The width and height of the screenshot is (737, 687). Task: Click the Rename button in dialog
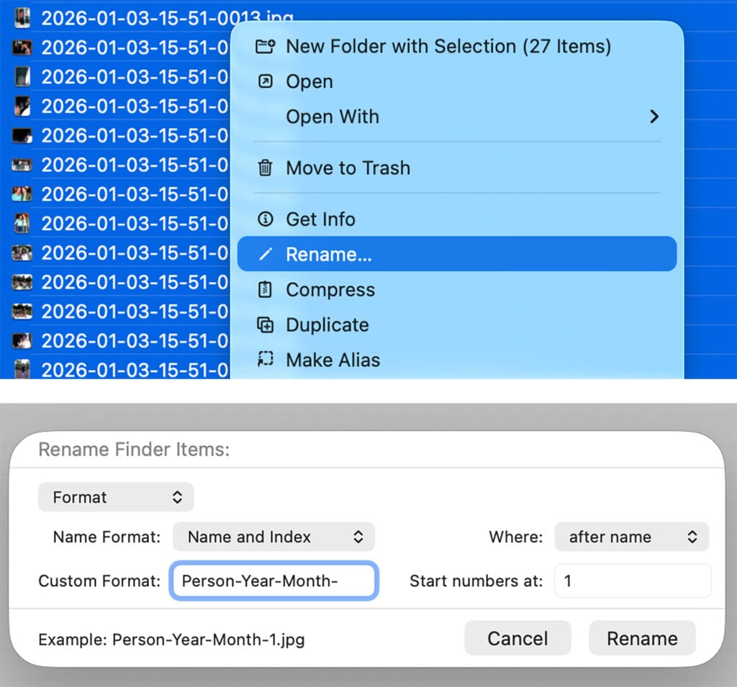(x=642, y=638)
